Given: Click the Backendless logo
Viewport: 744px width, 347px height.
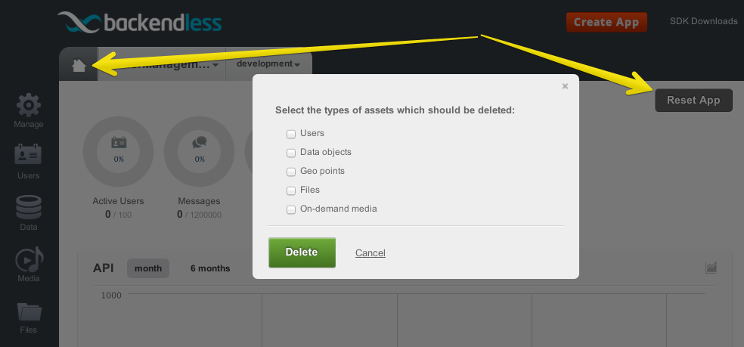Looking at the screenshot, I should click(139, 23).
